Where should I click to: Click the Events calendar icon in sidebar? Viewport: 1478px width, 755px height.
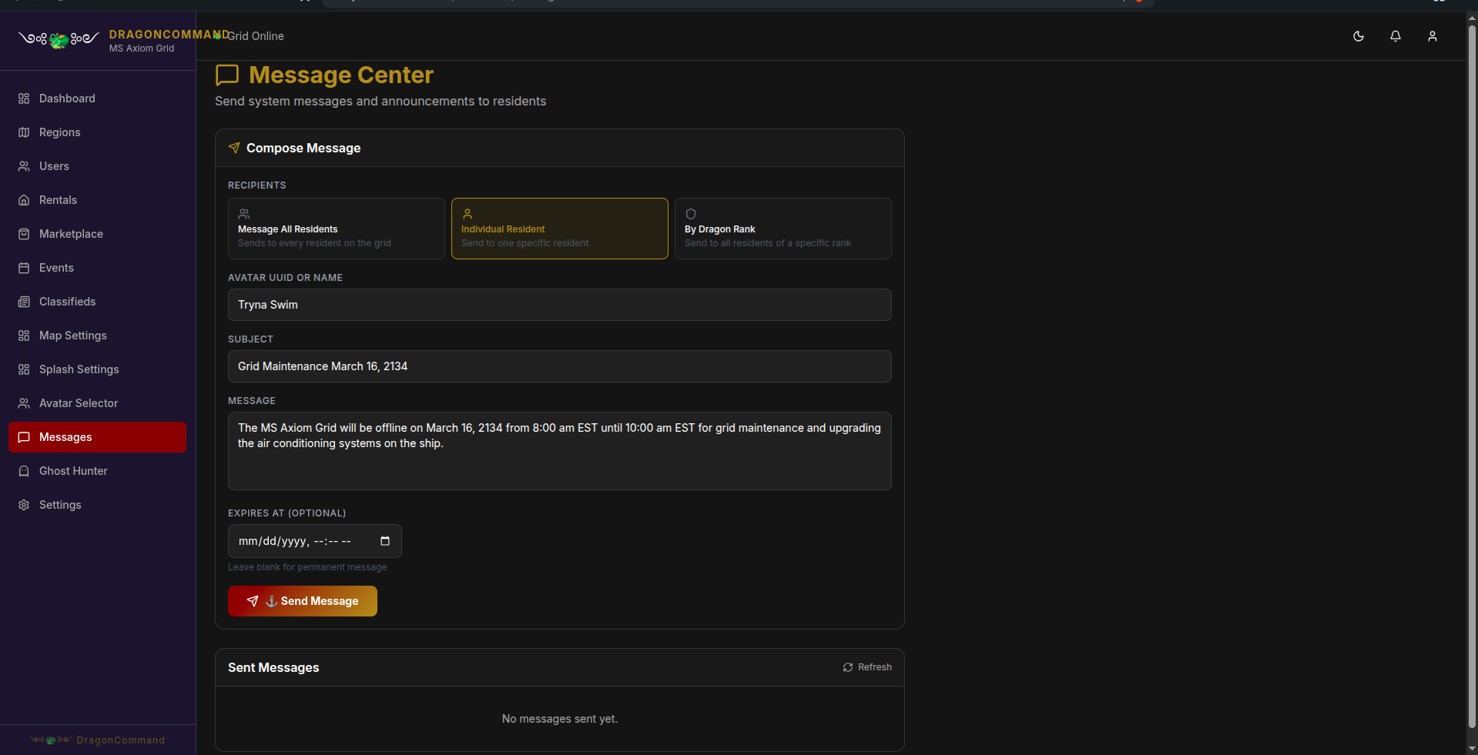pyautogui.click(x=24, y=268)
